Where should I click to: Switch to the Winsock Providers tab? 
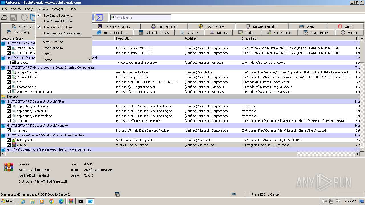[114, 27]
